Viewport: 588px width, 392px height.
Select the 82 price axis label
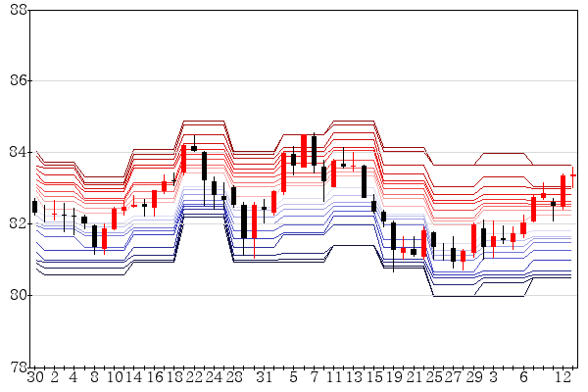(x=19, y=223)
